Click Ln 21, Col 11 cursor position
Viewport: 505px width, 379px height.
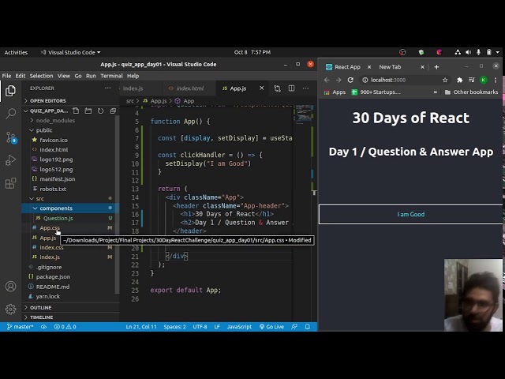[x=141, y=326]
